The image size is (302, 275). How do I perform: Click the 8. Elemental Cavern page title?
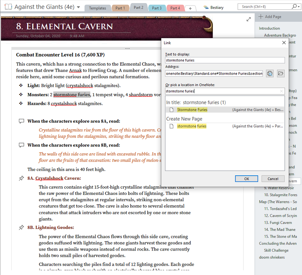(64, 26)
